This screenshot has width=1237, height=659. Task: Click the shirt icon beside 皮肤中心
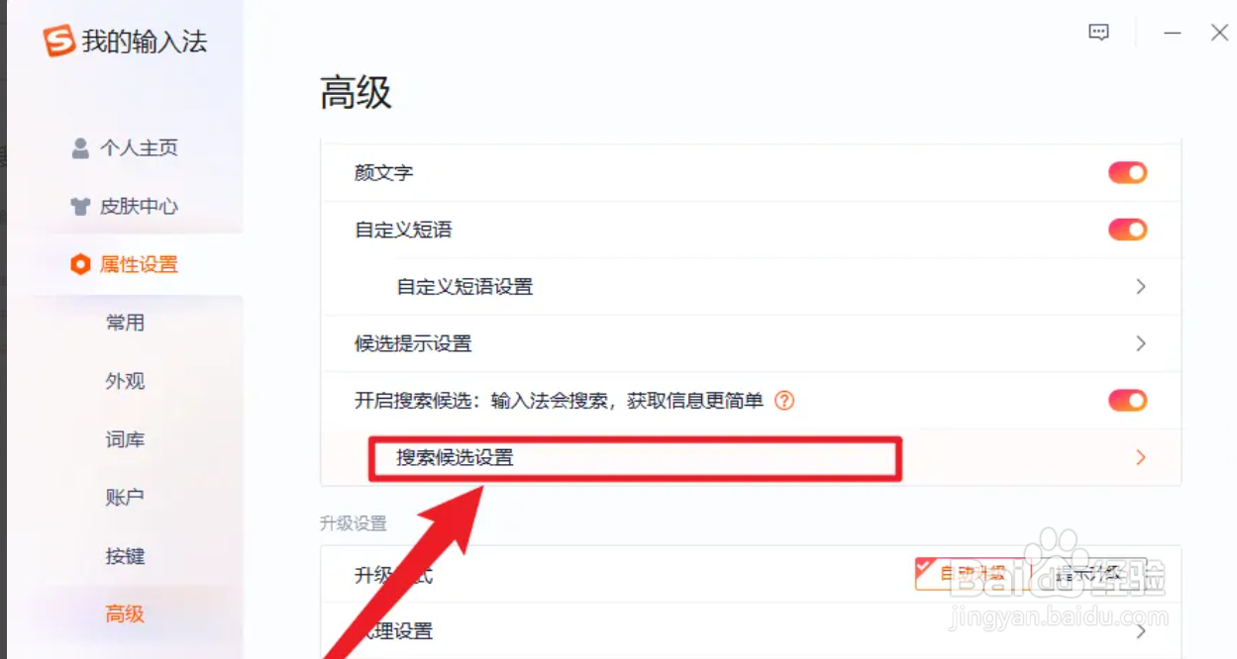80,207
